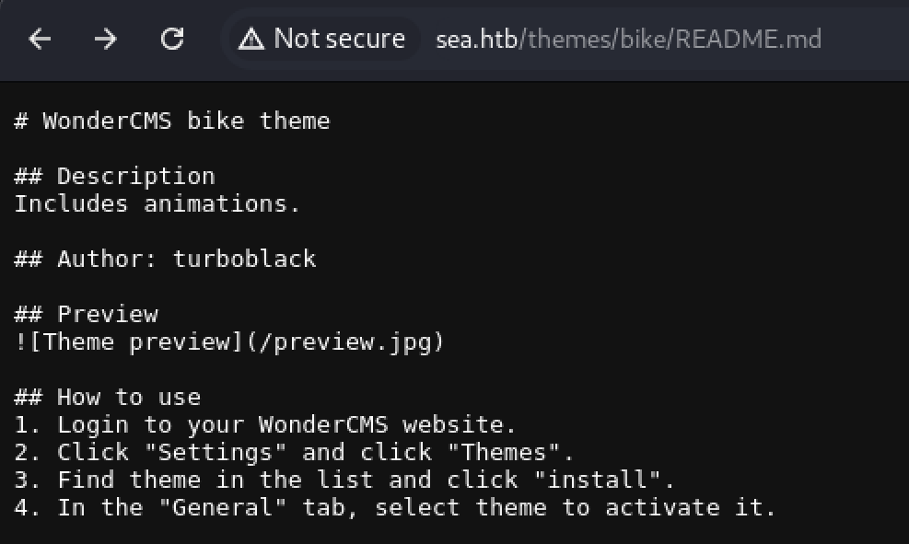Click the author name "turboblack"
The width and height of the screenshot is (909, 544).
pyautogui.click(x=244, y=260)
